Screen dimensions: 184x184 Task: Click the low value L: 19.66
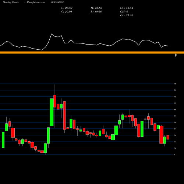click(96, 12)
